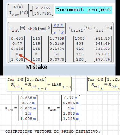
Task: Click the COSTRUZIONE VETTORE DI PRIMO TENTATIVO text
Action: (x=53, y=132)
